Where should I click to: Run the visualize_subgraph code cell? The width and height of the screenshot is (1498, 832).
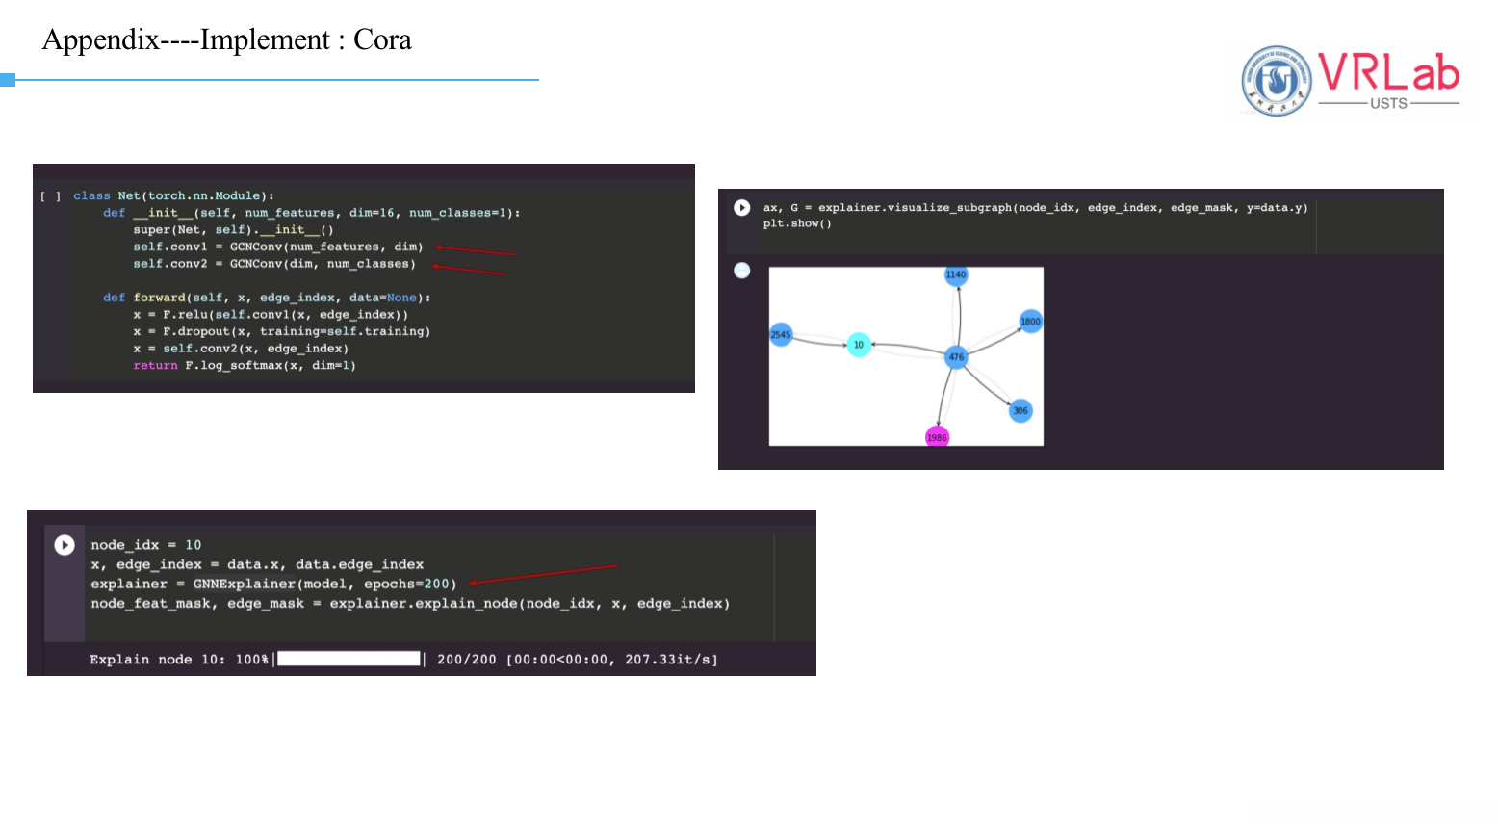point(742,208)
